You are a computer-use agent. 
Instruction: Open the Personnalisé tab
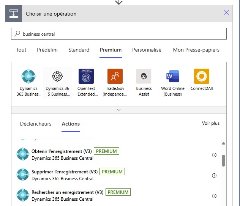(x=147, y=50)
